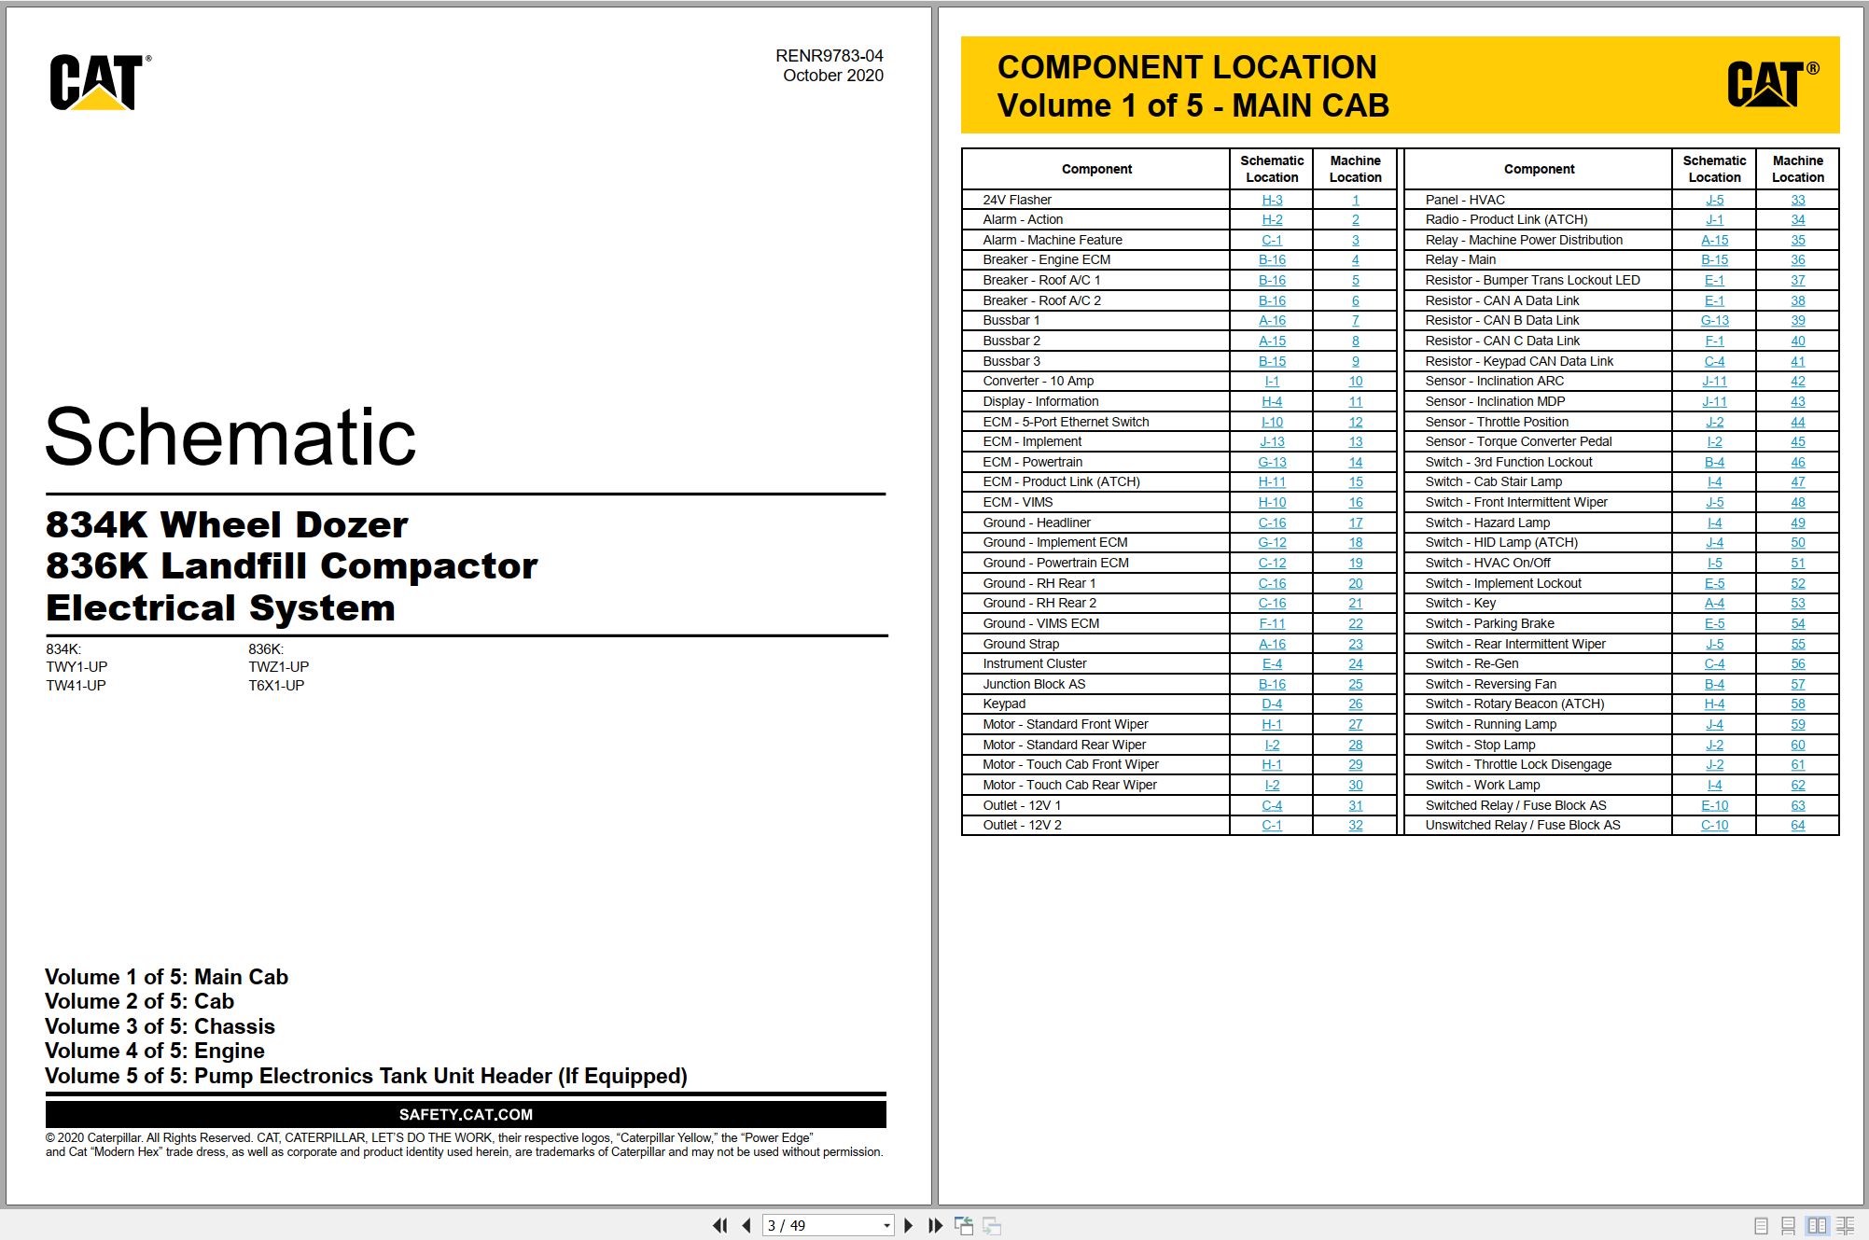Open G-13 link for CAN B Data Link resistor

tap(1715, 320)
